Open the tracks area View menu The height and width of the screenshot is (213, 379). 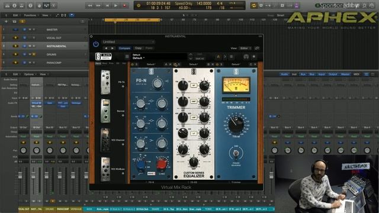(x=46, y=15)
